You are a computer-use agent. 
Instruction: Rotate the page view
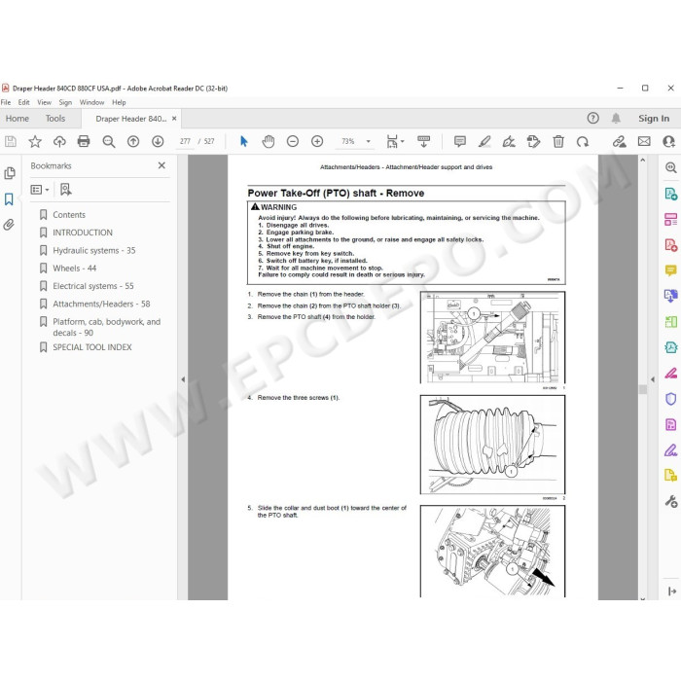click(x=583, y=142)
